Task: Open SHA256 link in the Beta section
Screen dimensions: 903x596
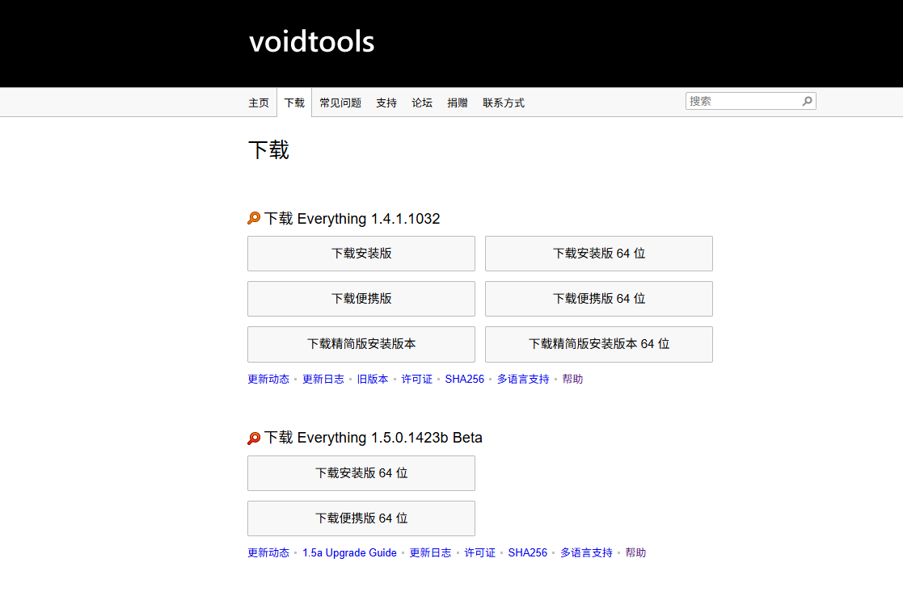Action: click(528, 553)
